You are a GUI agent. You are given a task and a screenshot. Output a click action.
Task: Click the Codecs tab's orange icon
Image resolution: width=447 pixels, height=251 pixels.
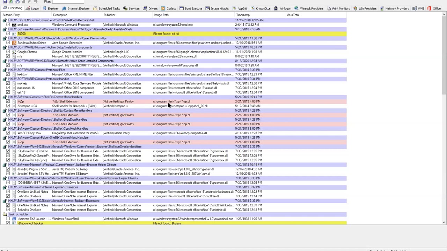click(x=163, y=8)
